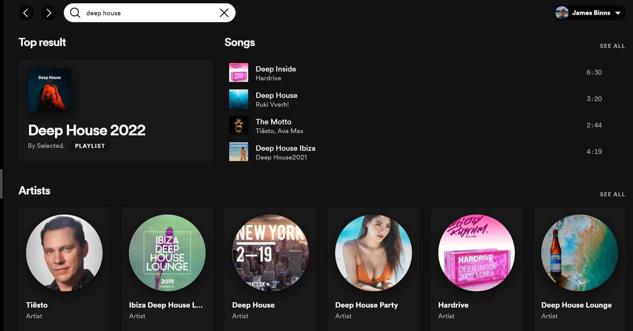
Task: Open the Deep House artist New York image
Action: coord(270,253)
